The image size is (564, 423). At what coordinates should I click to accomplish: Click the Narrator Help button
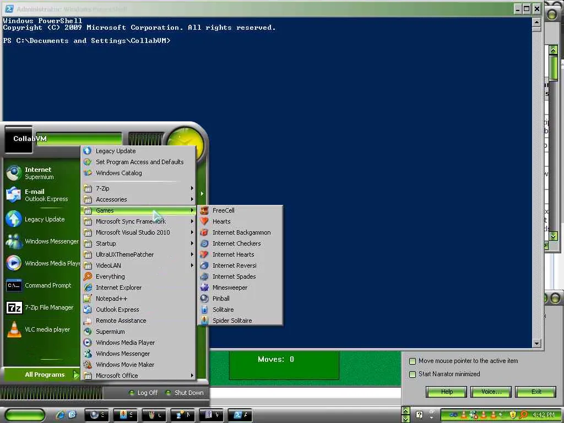pos(446,392)
